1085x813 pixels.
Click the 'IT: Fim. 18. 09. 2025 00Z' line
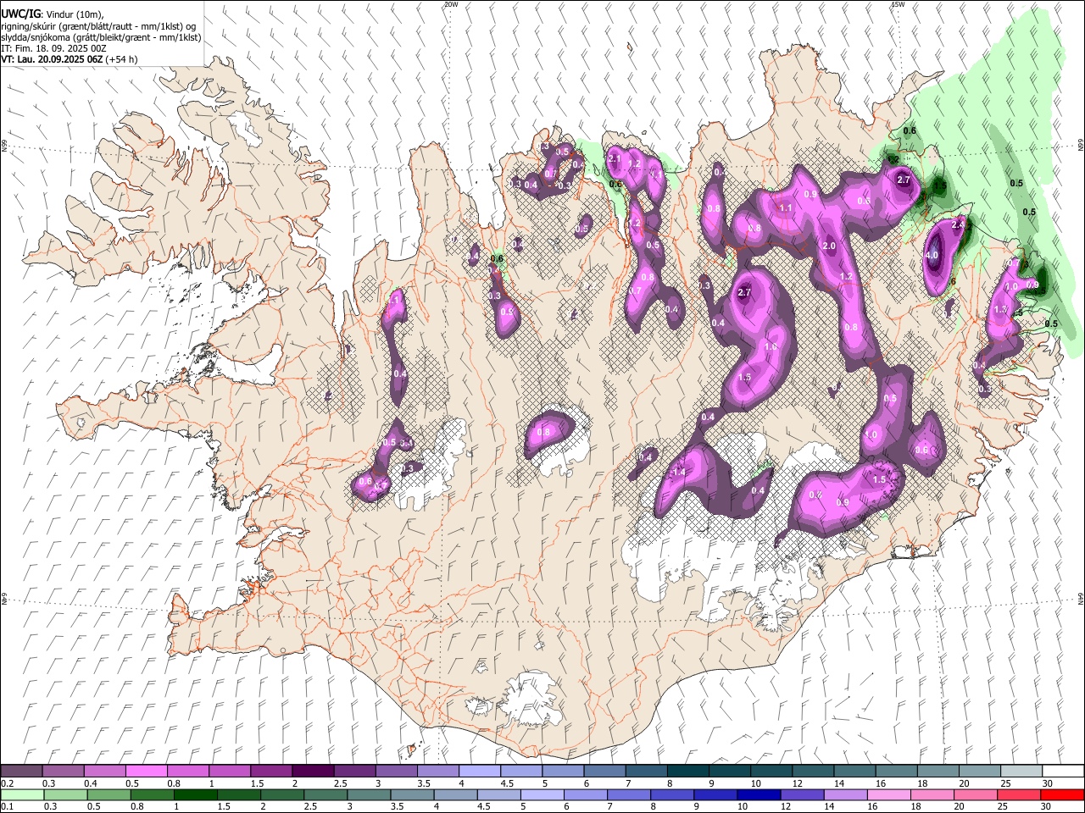coord(53,48)
